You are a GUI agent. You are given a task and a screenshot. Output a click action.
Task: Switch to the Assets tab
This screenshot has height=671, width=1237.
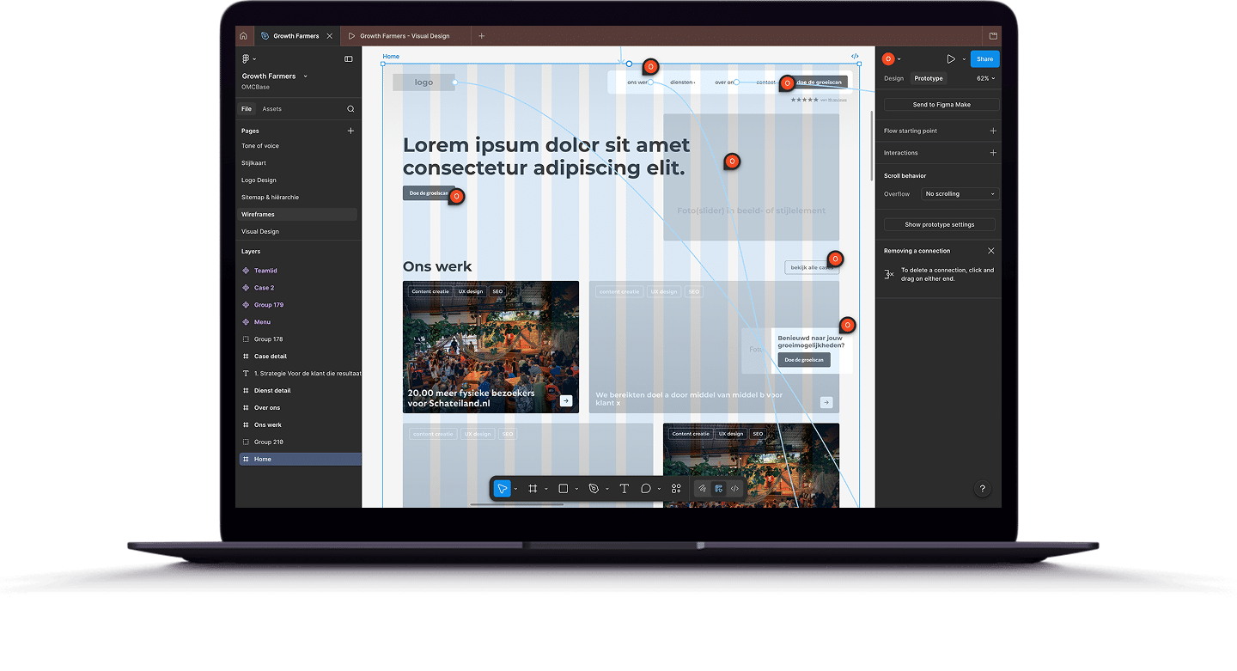(x=271, y=109)
